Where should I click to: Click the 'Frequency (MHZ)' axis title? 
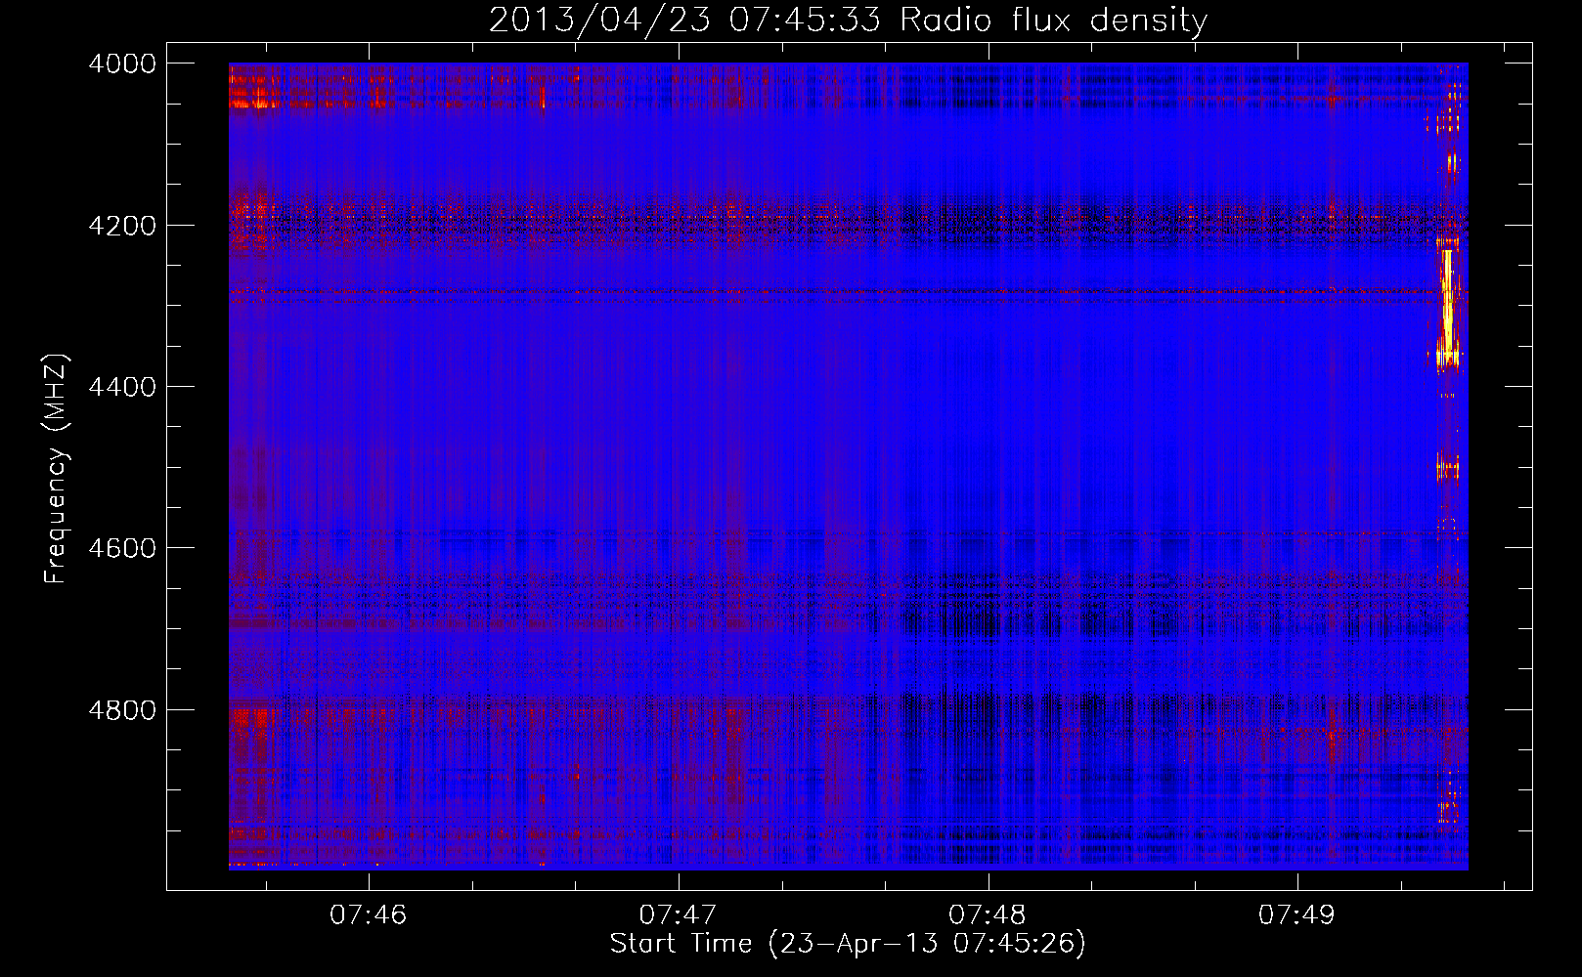pos(56,469)
